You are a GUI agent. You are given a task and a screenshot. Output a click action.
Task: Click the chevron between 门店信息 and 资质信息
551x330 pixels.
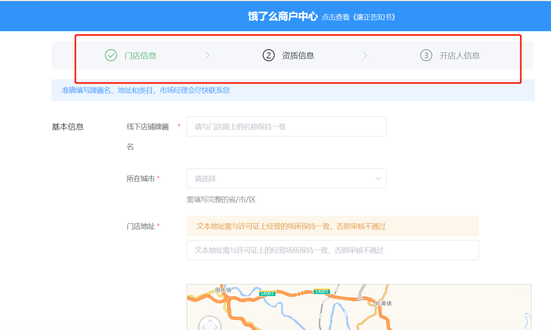(207, 55)
